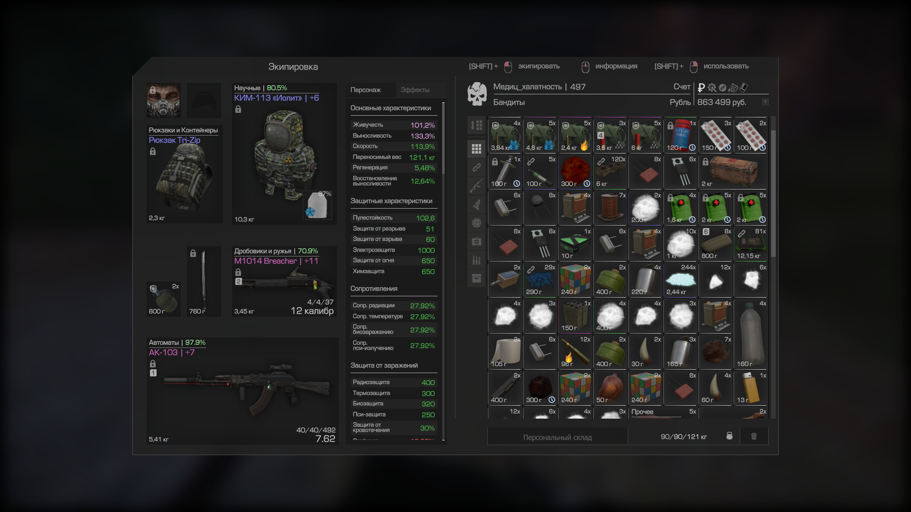The height and width of the screenshot is (512, 911).
Task: Click the trash can delete icon
Action: 754,436
